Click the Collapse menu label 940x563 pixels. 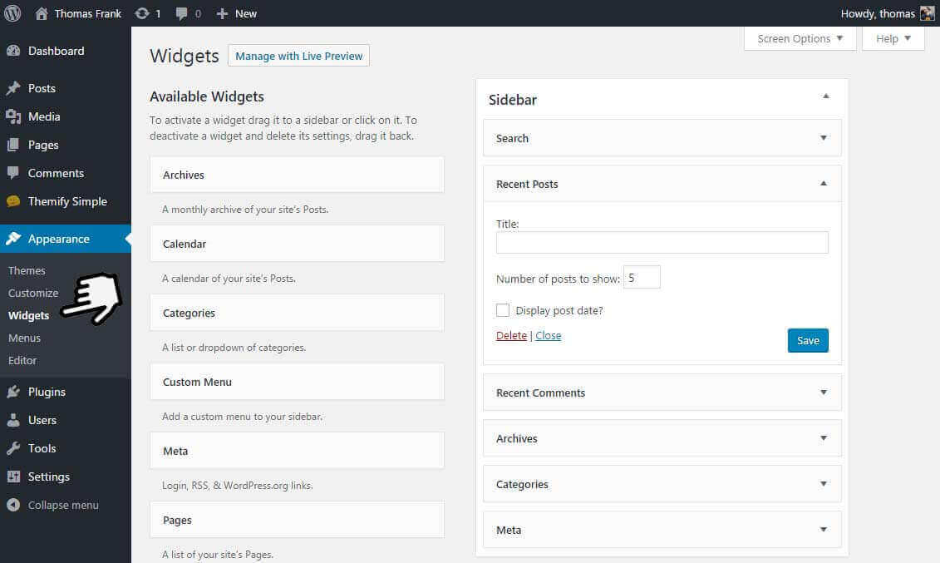(x=63, y=505)
